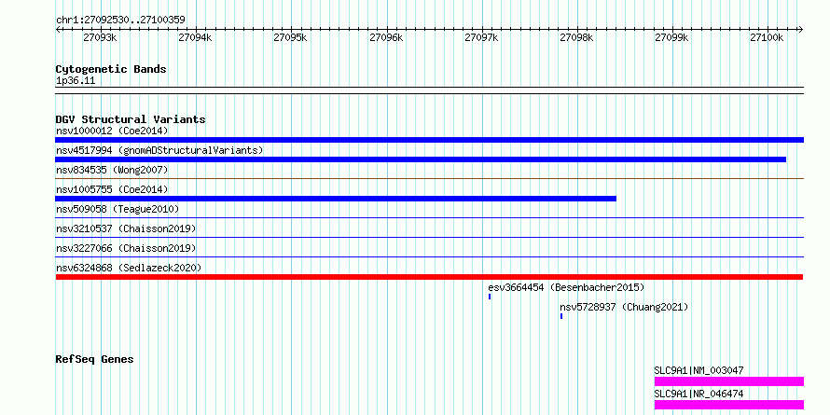The height and width of the screenshot is (415, 830).
Task: Click the 27097k ruler tick label
Action: [x=481, y=37]
